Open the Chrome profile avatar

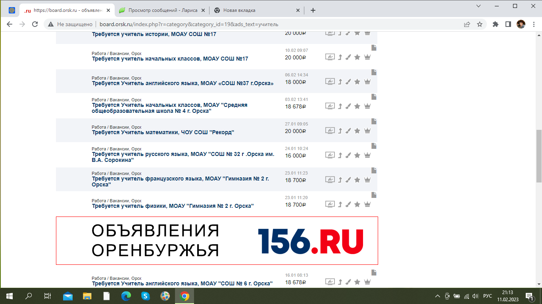click(x=521, y=24)
